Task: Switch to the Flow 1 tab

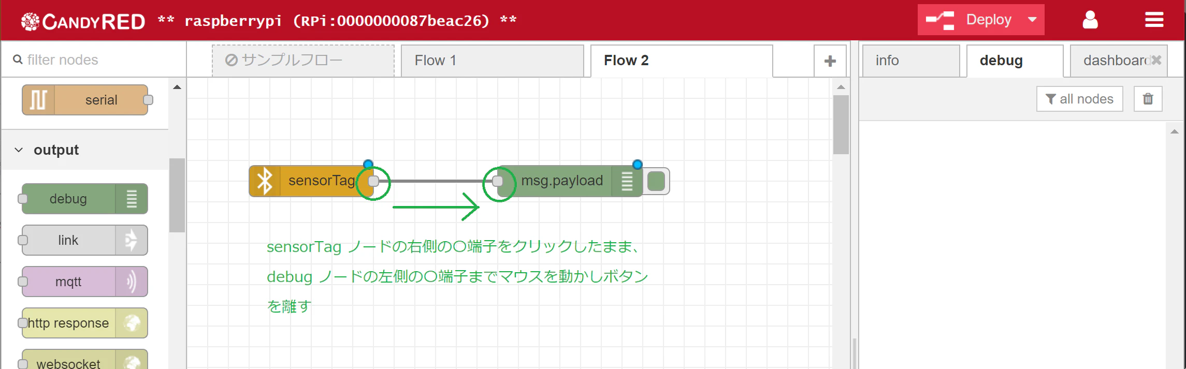Action: tap(492, 61)
